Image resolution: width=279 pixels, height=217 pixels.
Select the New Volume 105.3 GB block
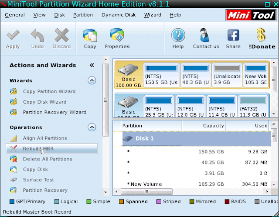click(x=256, y=75)
